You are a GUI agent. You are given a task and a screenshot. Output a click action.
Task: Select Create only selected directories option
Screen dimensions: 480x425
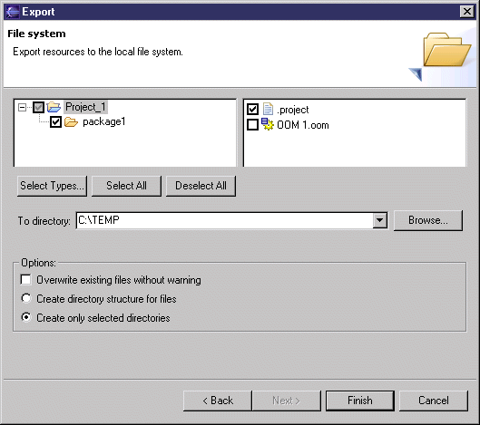pyautogui.click(x=26, y=317)
